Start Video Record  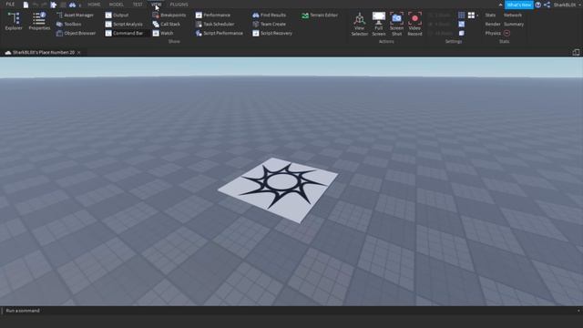414,24
